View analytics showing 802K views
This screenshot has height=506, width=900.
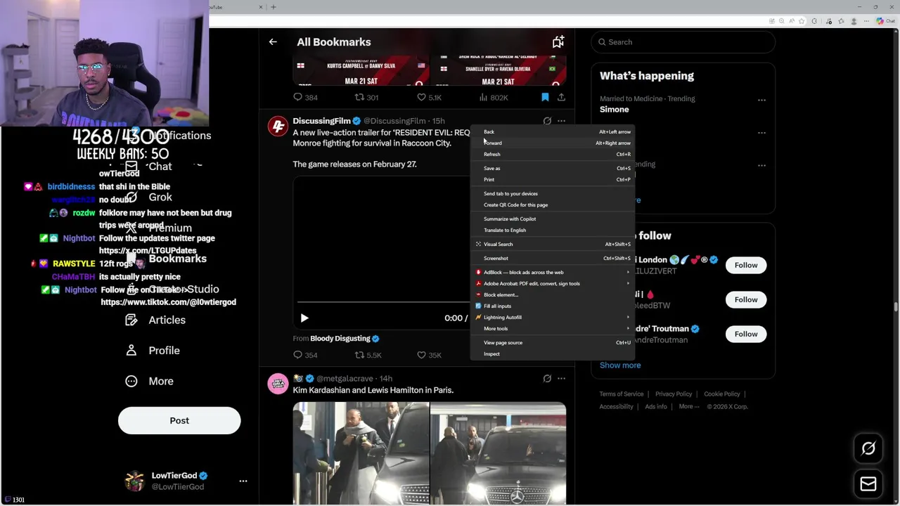click(494, 97)
